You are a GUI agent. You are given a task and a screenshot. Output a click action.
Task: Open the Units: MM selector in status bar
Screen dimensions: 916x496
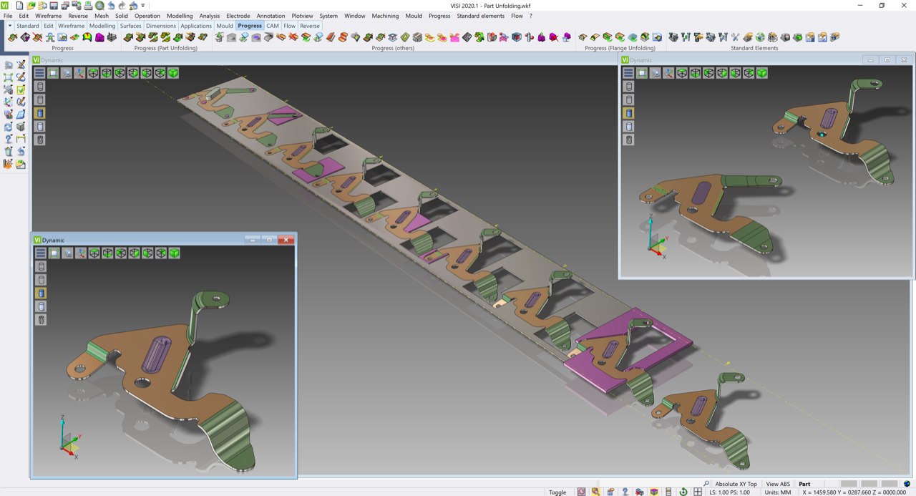coord(777,492)
